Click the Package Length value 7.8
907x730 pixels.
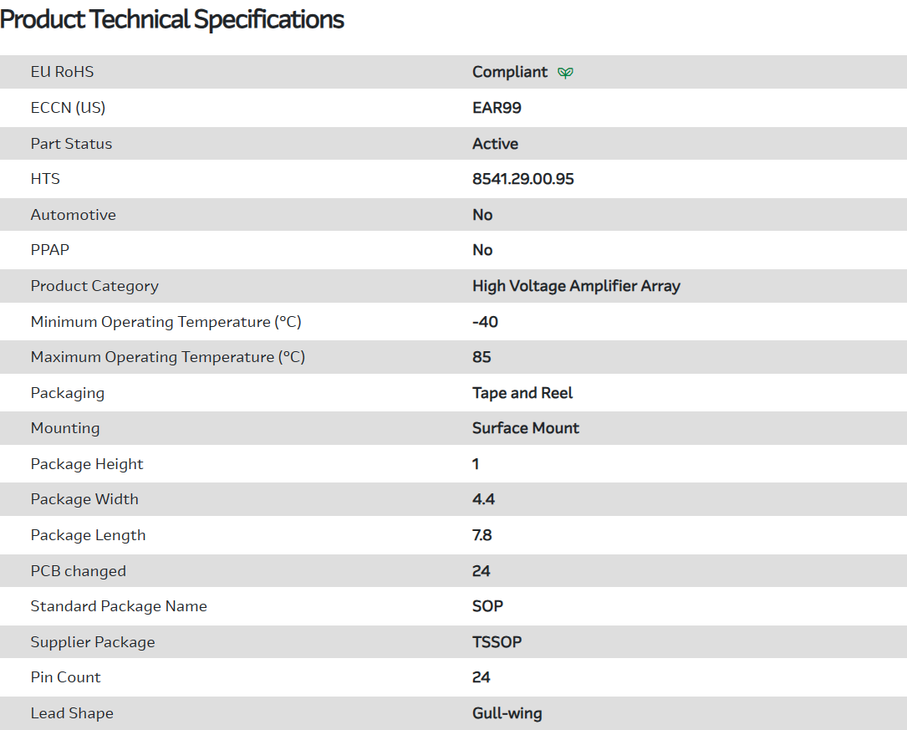482,535
